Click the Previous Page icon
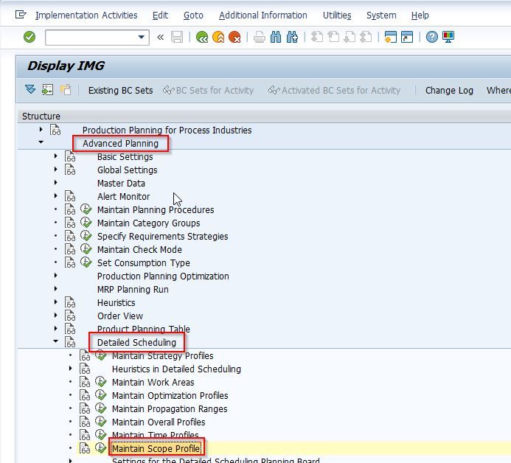The width and height of the screenshot is (511, 463). 333,37
